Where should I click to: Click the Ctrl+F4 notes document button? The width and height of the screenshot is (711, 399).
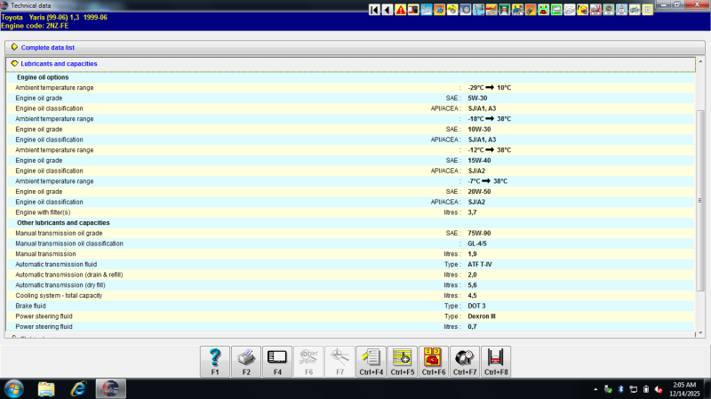coord(371,362)
